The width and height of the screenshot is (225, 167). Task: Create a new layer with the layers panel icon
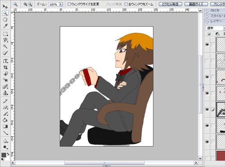point(209,34)
